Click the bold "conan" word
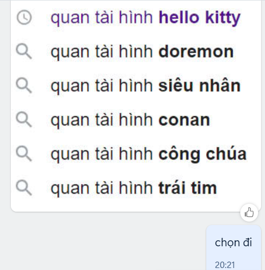The width and height of the screenshot is (265, 270). 184,120
